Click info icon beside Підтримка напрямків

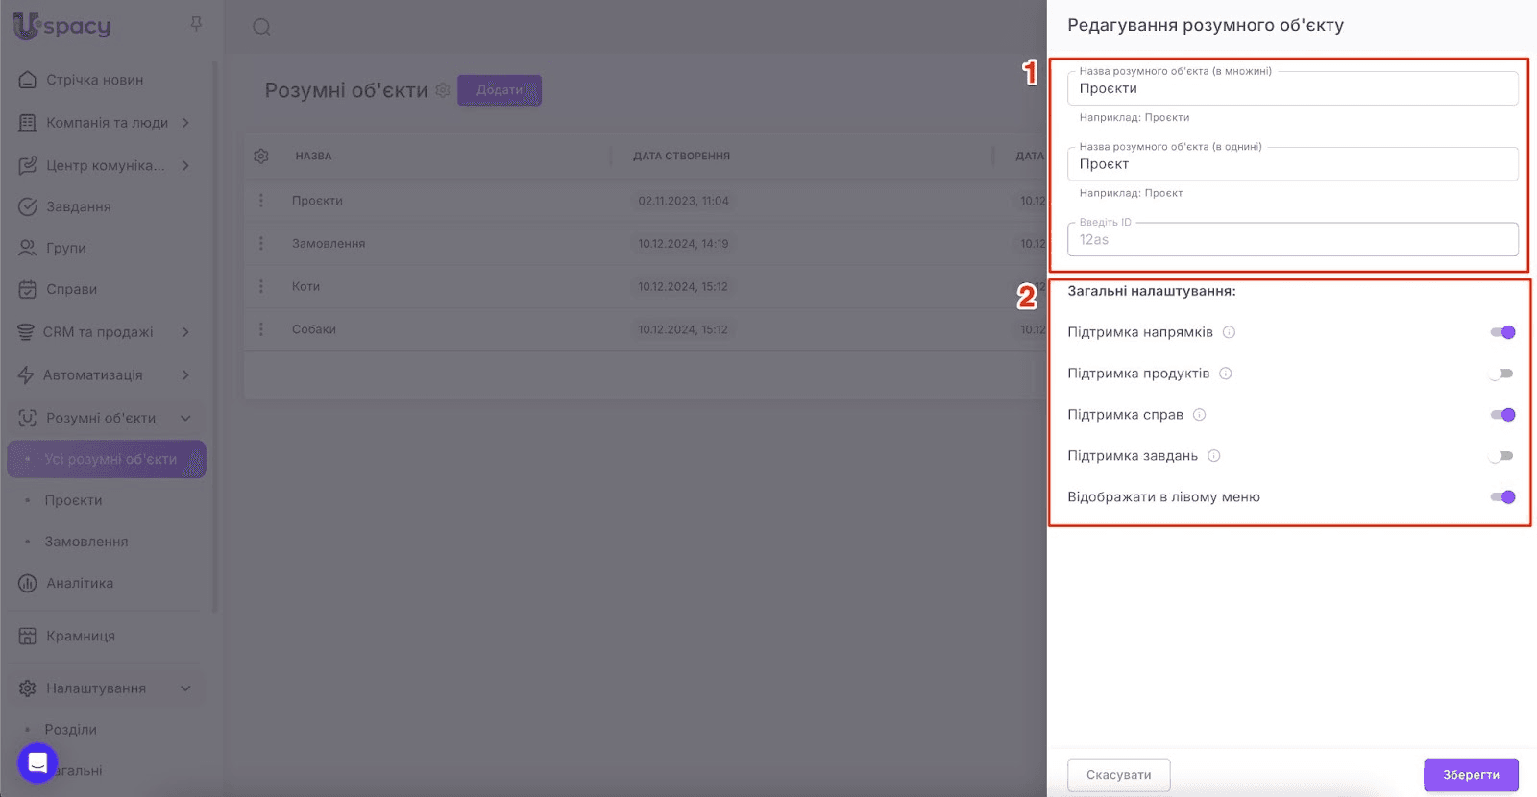(x=1229, y=332)
